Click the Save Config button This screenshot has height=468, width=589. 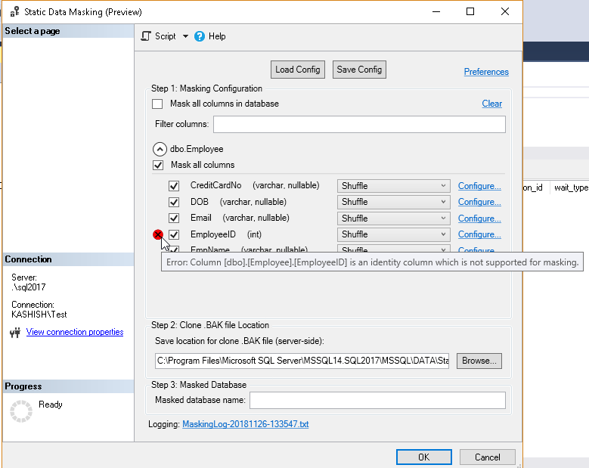[x=359, y=70]
